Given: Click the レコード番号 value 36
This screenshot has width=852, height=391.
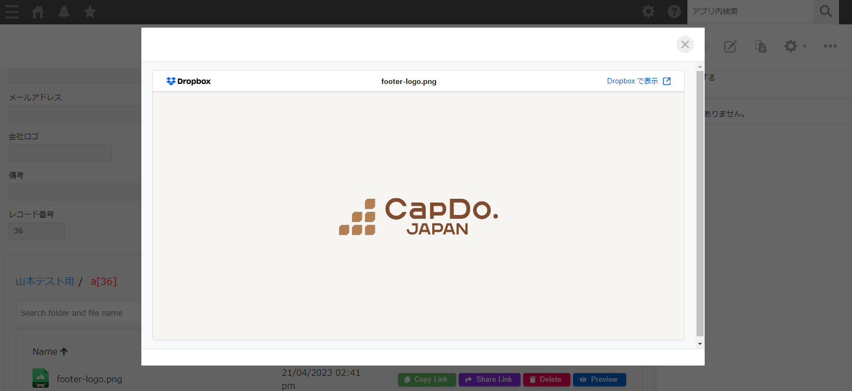Looking at the screenshot, I should click(x=37, y=231).
